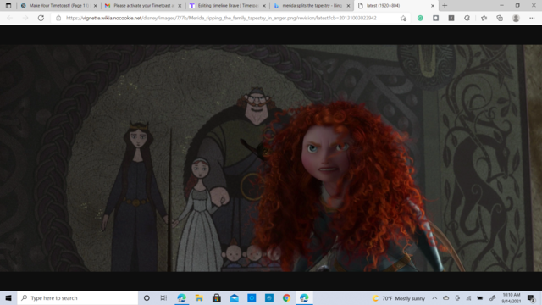The image size is (542, 305).
Task: Switch to the Make Your Timetoast tab
Action: pos(58,6)
